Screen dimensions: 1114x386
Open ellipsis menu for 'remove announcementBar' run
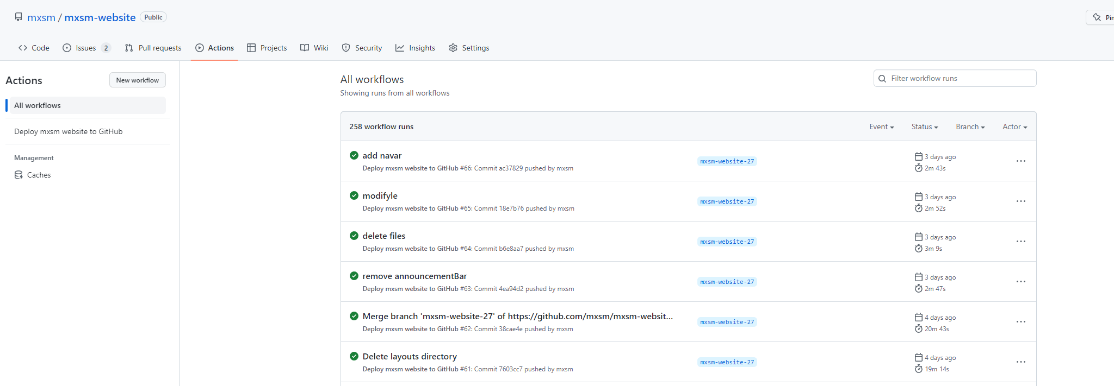(x=1021, y=282)
